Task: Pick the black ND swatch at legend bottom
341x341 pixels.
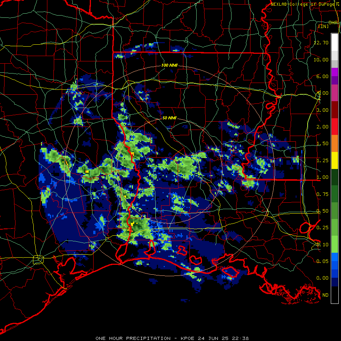Action: pyautogui.click(x=335, y=295)
